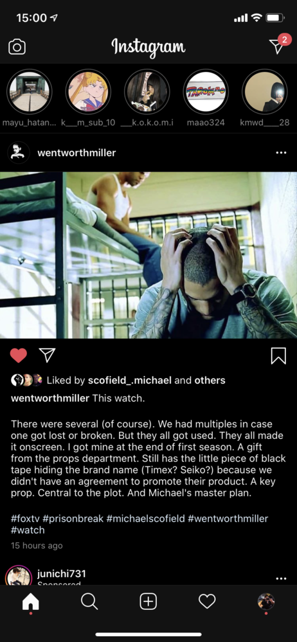297x642 pixels.
Task: View the list of others who liked the post
Action: (x=210, y=380)
